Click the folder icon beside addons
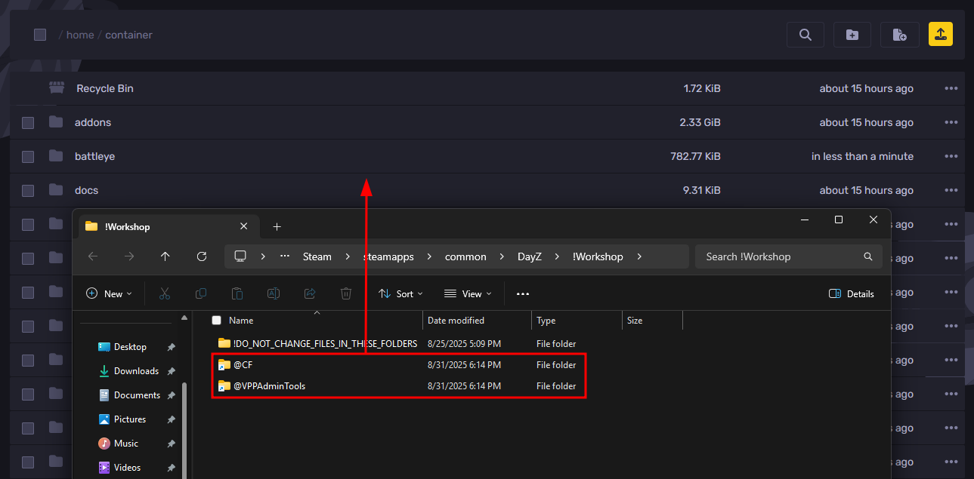The height and width of the screenshot is (479, 974). click(x=56, y=122)
